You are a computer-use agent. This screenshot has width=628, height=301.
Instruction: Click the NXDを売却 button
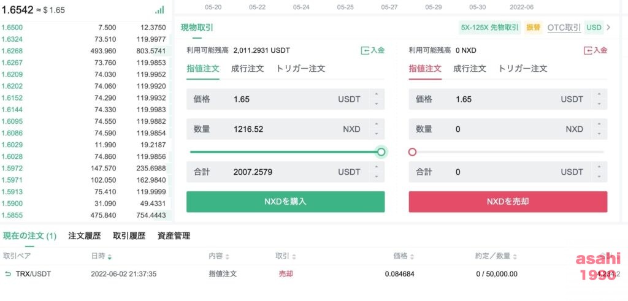508,202
